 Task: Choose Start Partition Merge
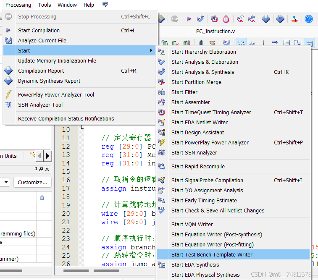[x=233, y=82]
